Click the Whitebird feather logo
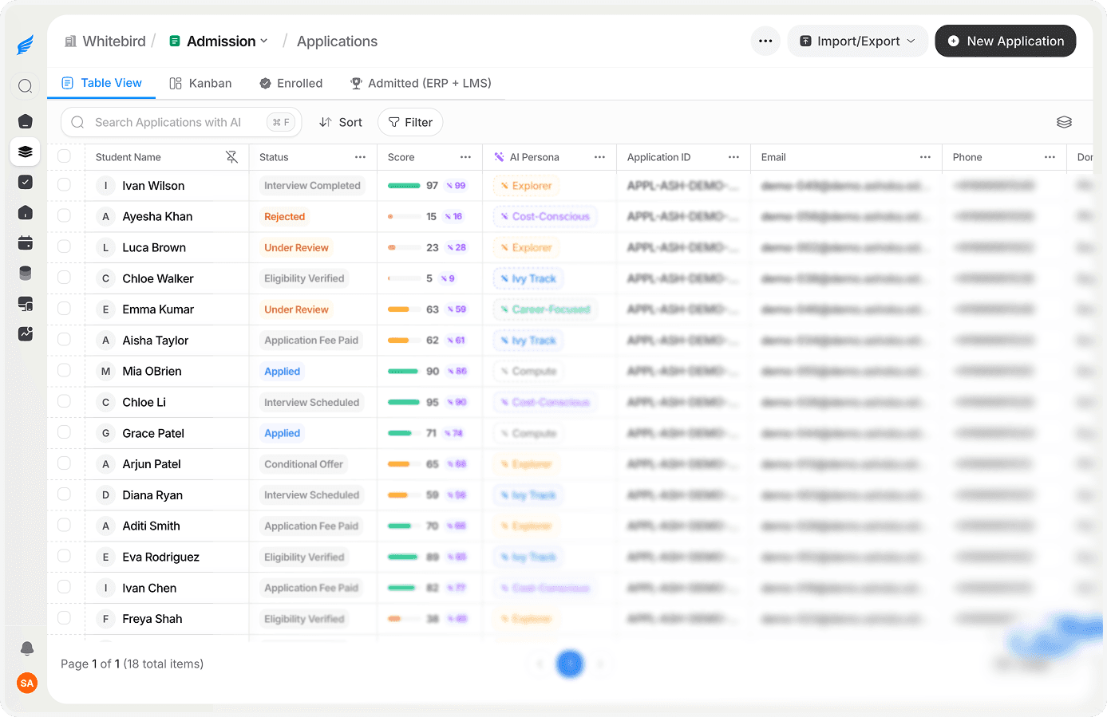The image size is (1107, 717). [x=26, y=45]
